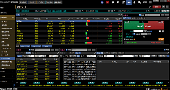170x90 pixels.
Task: Click the blue help question mark next to ×10
Action: pos(151,31)
